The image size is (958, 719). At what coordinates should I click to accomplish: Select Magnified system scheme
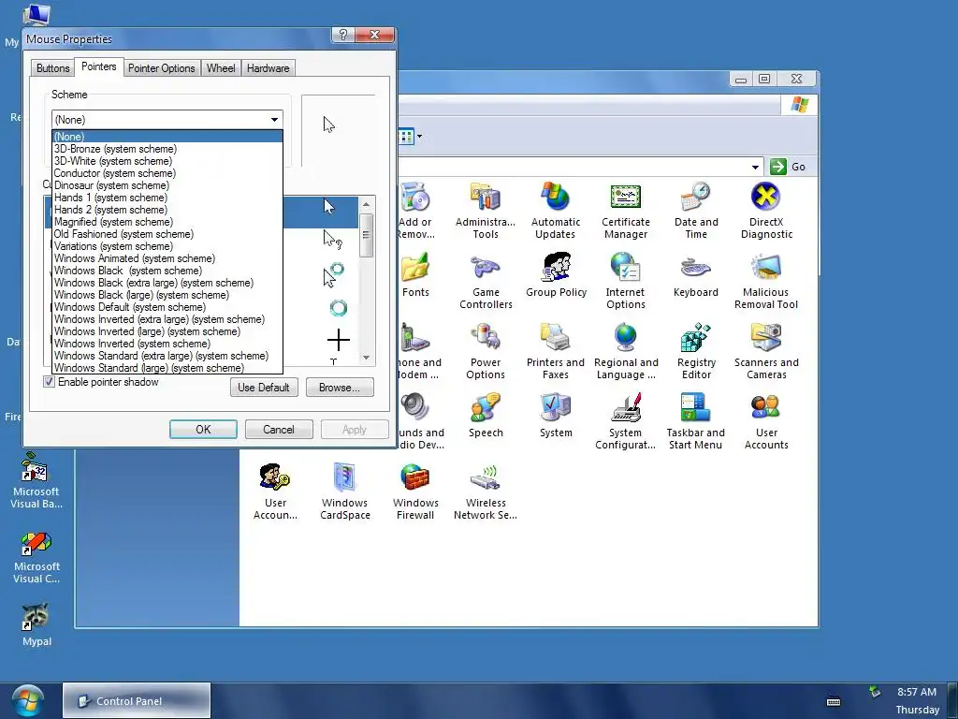pyautogui.click(x=167, y=221)
